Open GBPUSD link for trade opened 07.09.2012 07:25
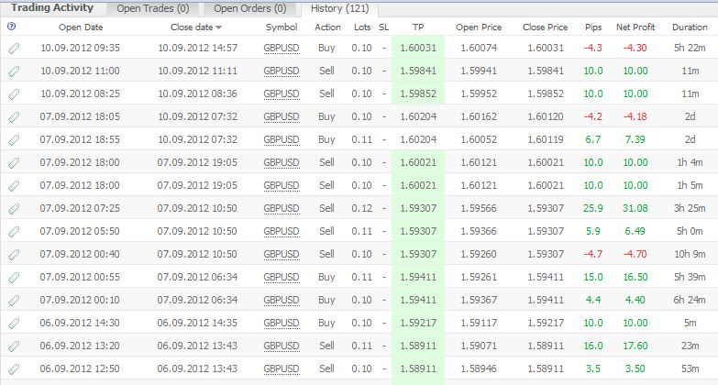Viewport: 718px width, 385px height. (282, 208)
